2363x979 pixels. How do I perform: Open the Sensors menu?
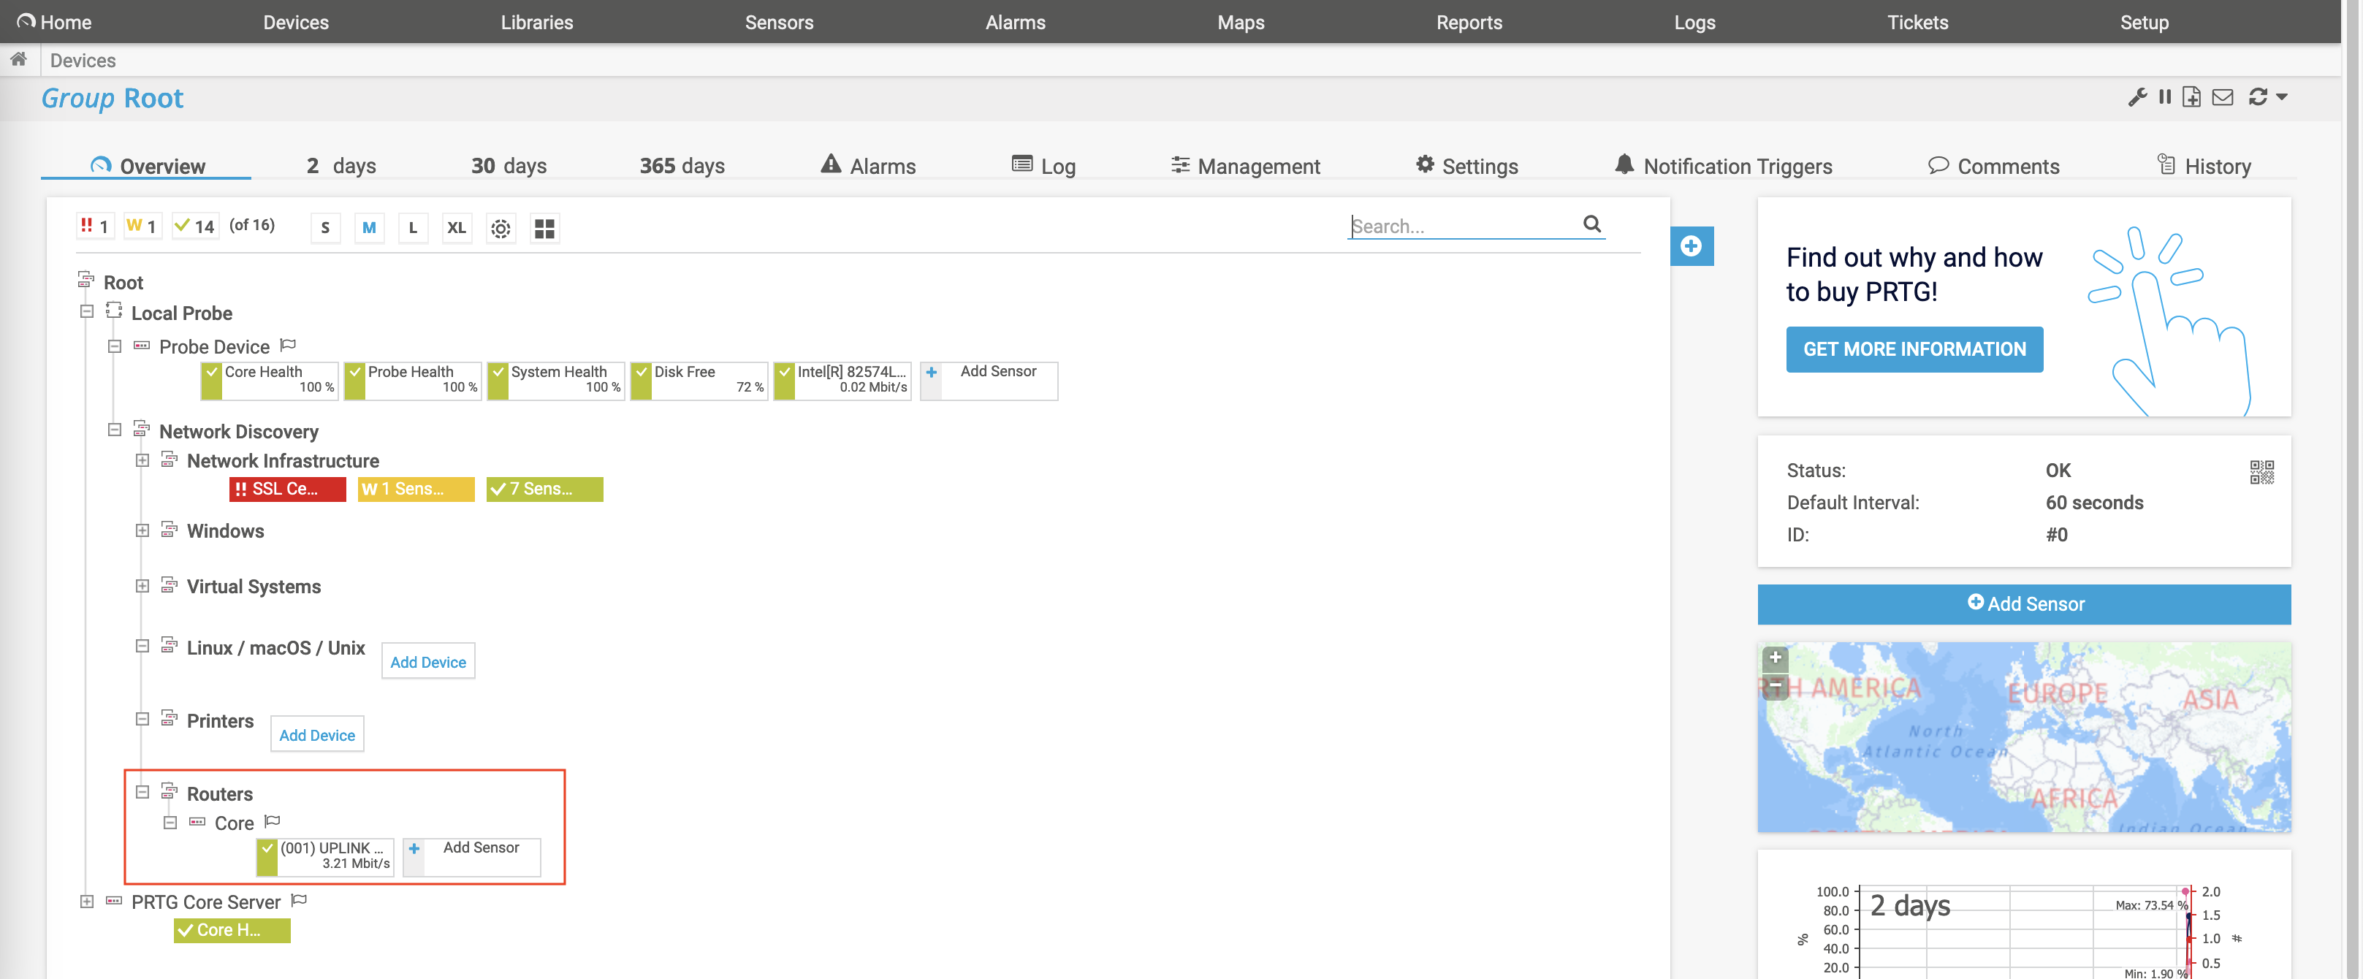coord(778,22)
